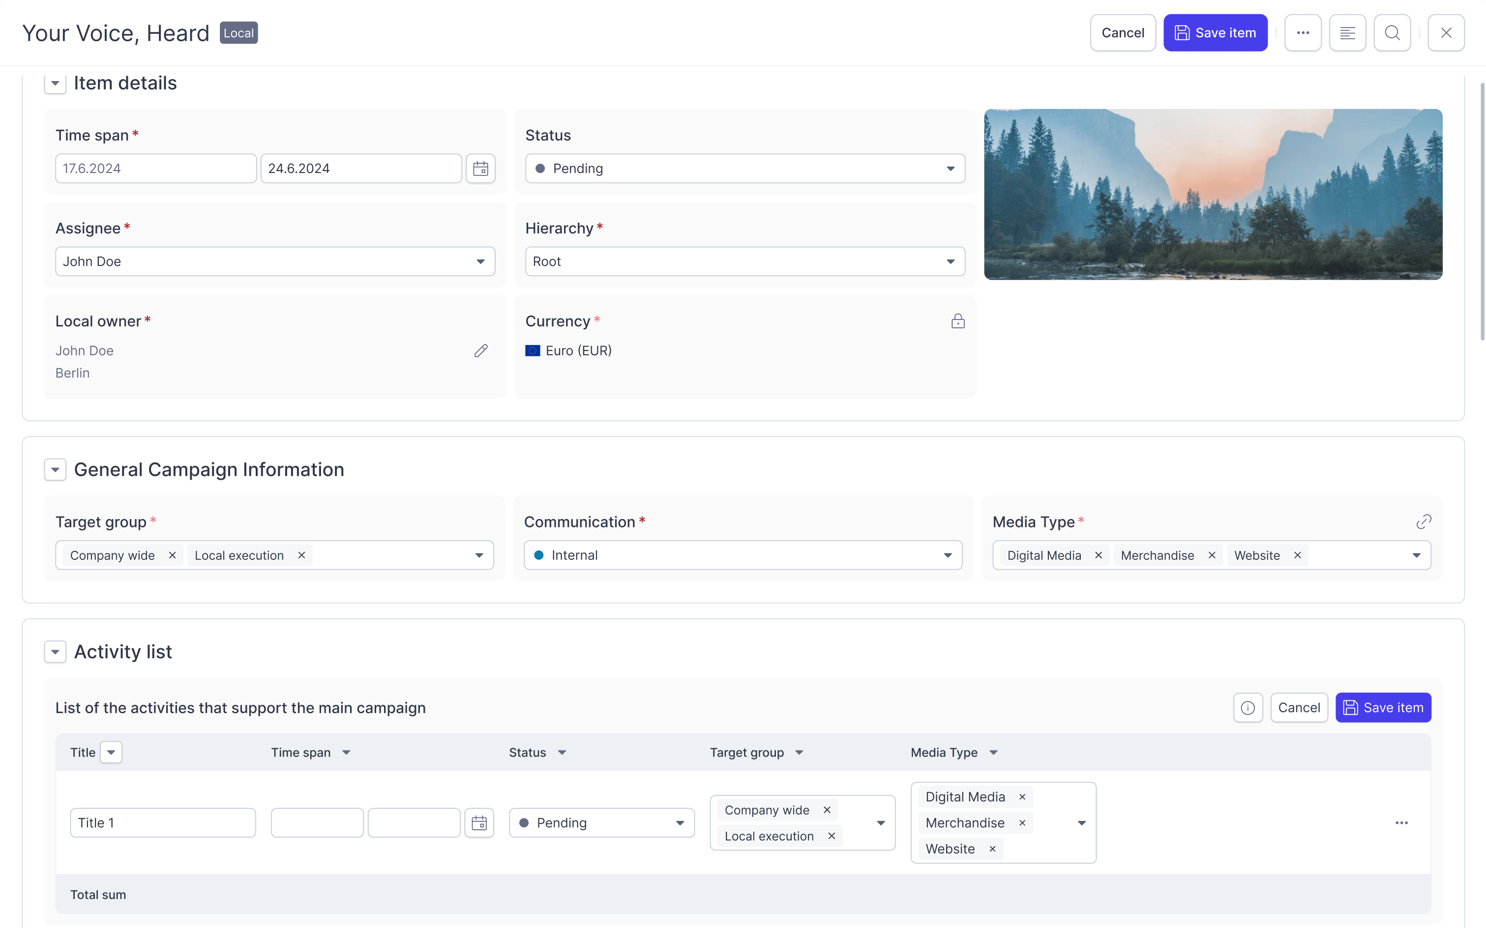The width and height of the screenshot is (1486, 928).
Task: Click the end date field 24.6.2024
Action: click(361, 168)
